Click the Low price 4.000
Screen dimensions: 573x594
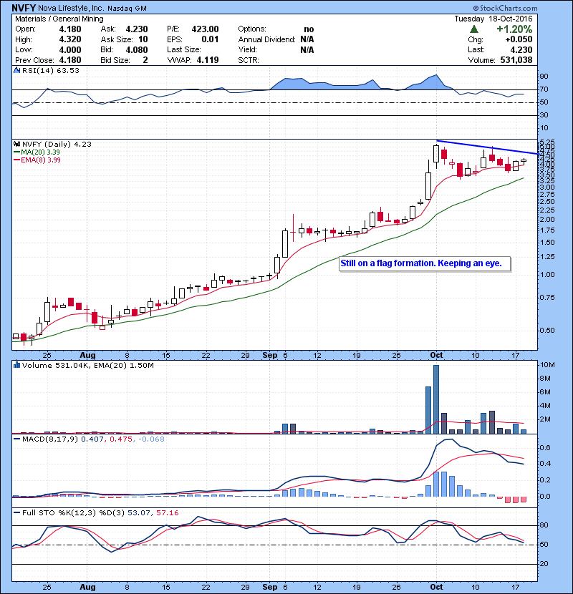coord(70,49)
